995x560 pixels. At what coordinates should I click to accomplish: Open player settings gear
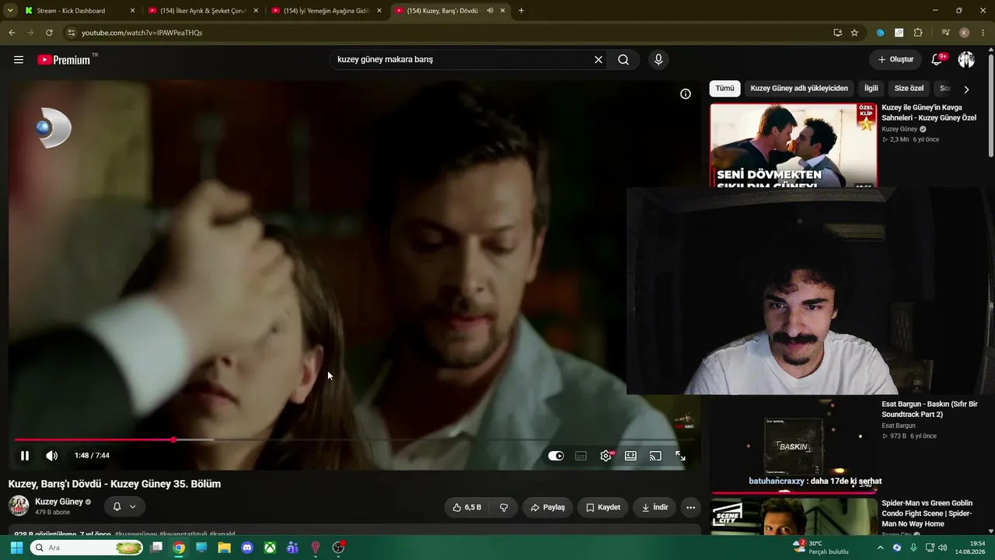coord(606,456)
